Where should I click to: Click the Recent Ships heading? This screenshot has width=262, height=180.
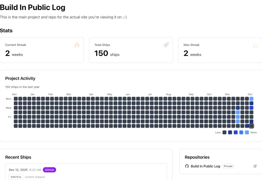point(18,157)
